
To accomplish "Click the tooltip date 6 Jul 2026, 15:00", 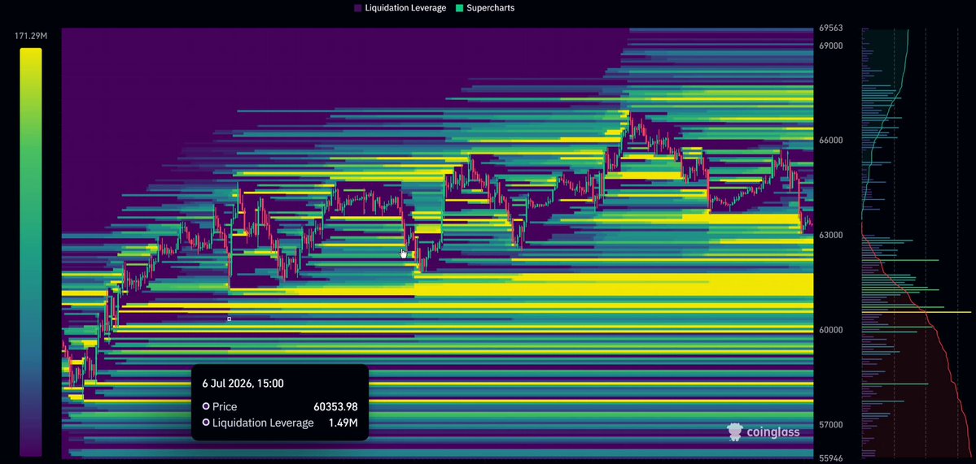I will point(243,384).
